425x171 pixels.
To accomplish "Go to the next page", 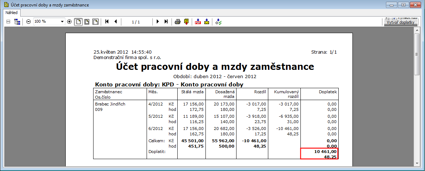I will (x=157, y=22).
